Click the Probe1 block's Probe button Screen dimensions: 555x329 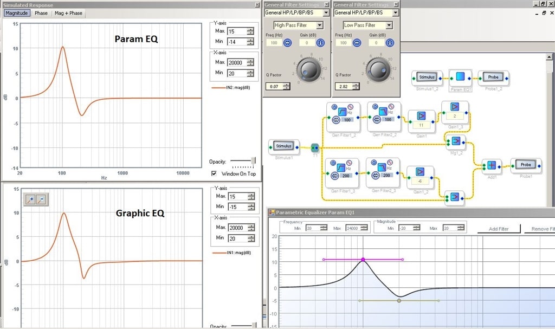(x=526, y=165)
